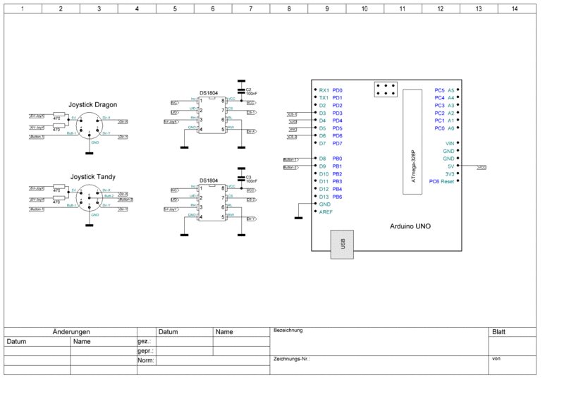Click the D8 pin label
Image resolution: width=564 pixels, height=399 pixels.
click(322, 159)
